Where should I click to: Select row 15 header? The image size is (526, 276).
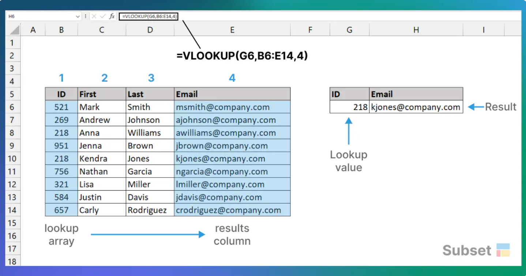click(x=12, y=223)
